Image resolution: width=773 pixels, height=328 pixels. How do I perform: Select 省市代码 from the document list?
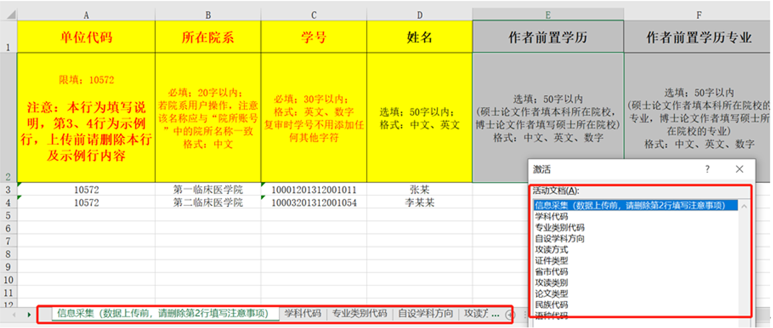[x=551, y=271]
